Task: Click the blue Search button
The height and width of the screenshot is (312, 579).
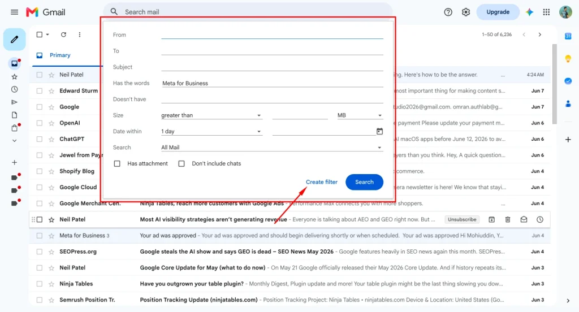Action: (364, 182)
